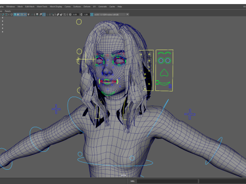The width and height of the screenshot is (246, 184).
Task: Click the Exposure reset icon
Action: 70,14
